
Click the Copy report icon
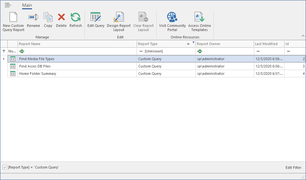(x=48, y=17)
